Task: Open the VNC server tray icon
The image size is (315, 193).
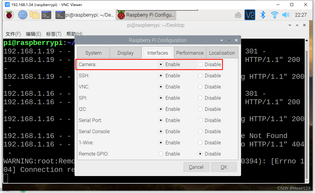Action: tap(250, 15)
